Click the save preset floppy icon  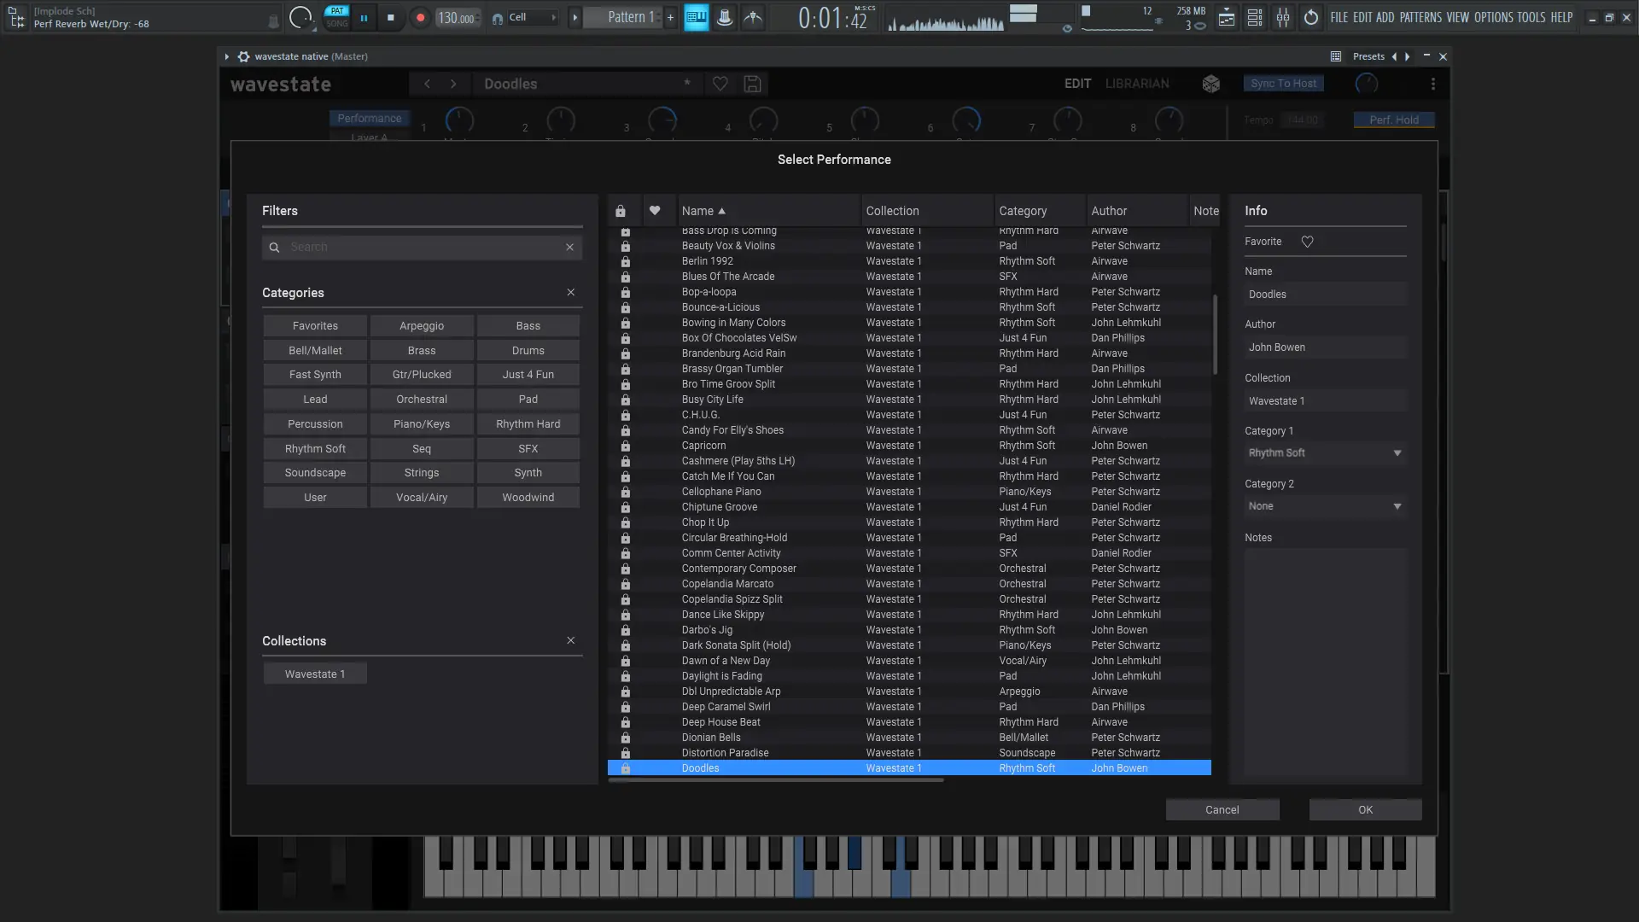[x=752, y=84]
